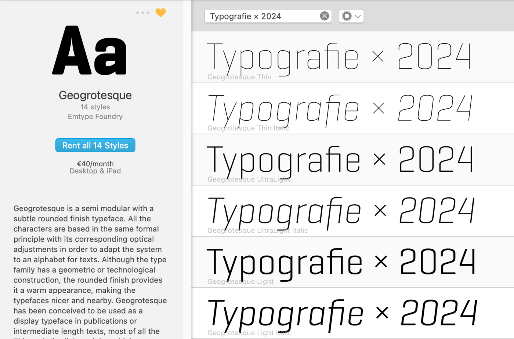Clear the preview text with the X button
The image size is (514, 339).
click(325, 16)
